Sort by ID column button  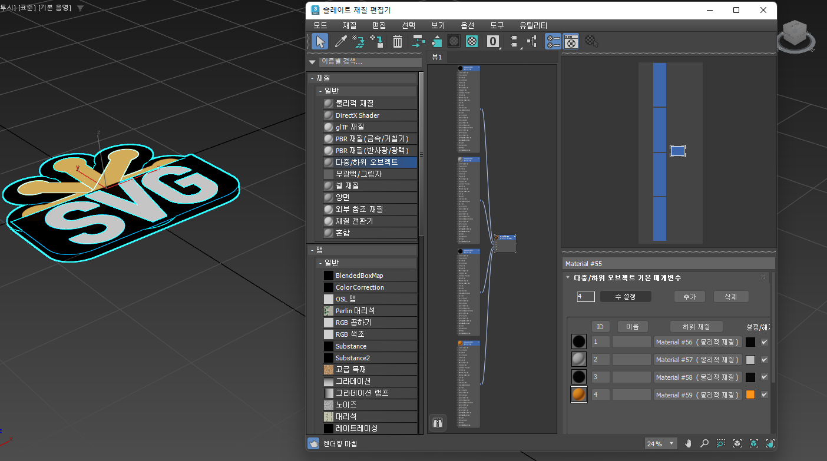600,327
